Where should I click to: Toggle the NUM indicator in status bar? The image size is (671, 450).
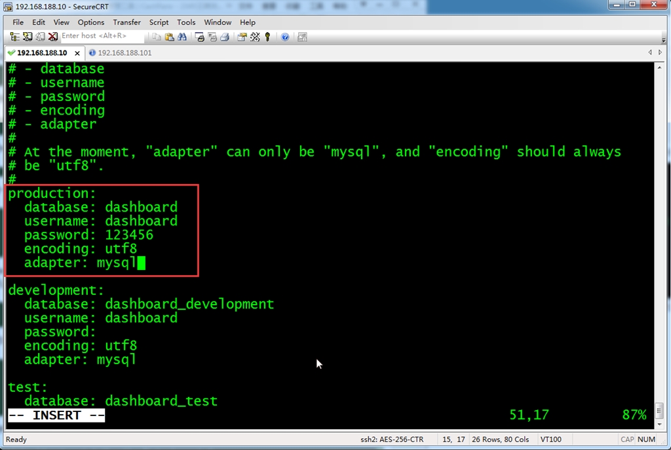646,440
